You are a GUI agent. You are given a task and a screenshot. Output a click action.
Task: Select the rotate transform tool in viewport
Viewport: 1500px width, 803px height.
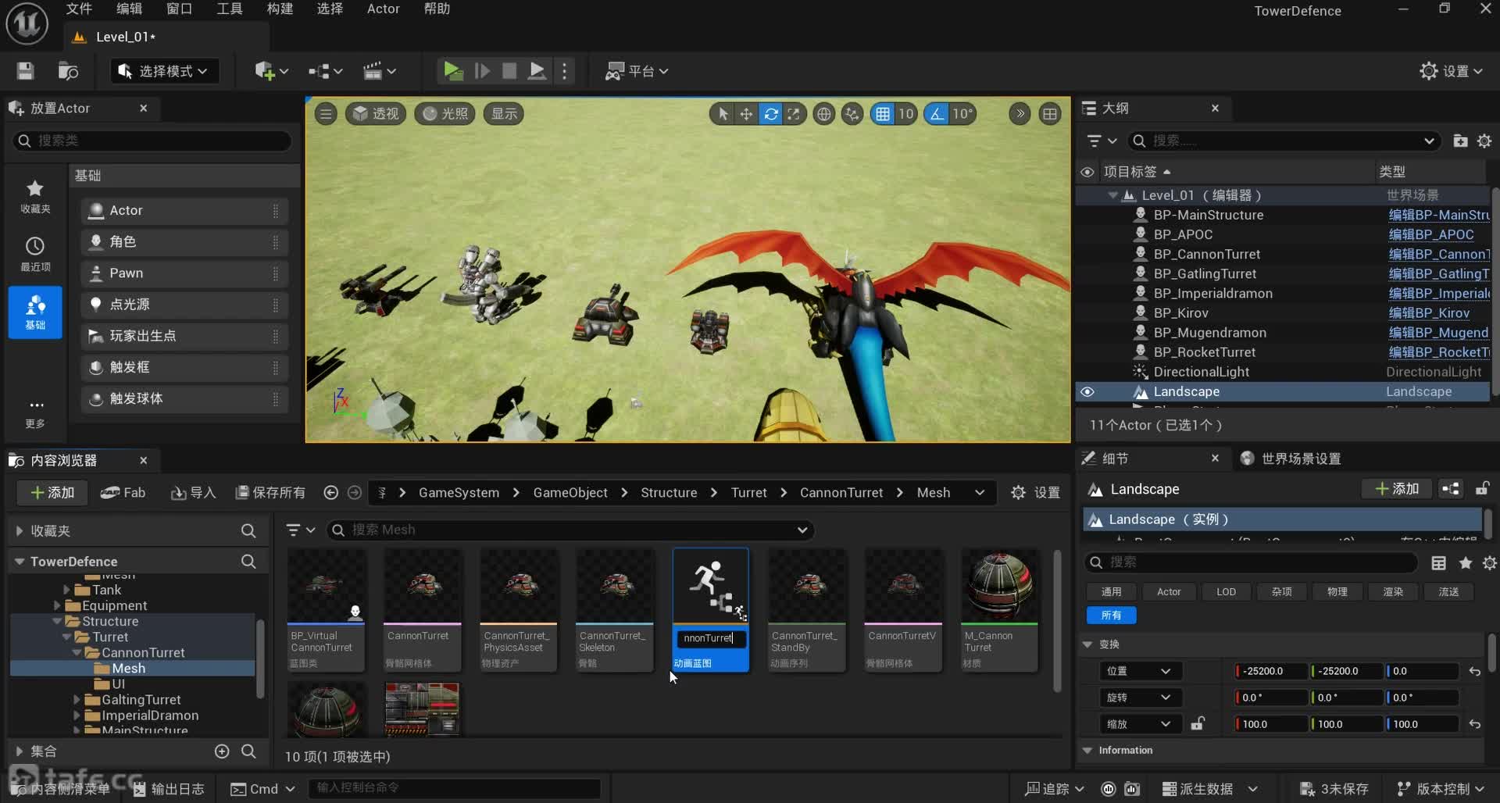[x=770, y=114]
